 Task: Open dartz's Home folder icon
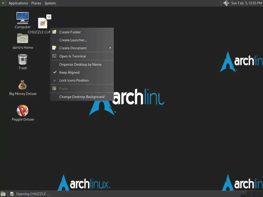[23, 38]
